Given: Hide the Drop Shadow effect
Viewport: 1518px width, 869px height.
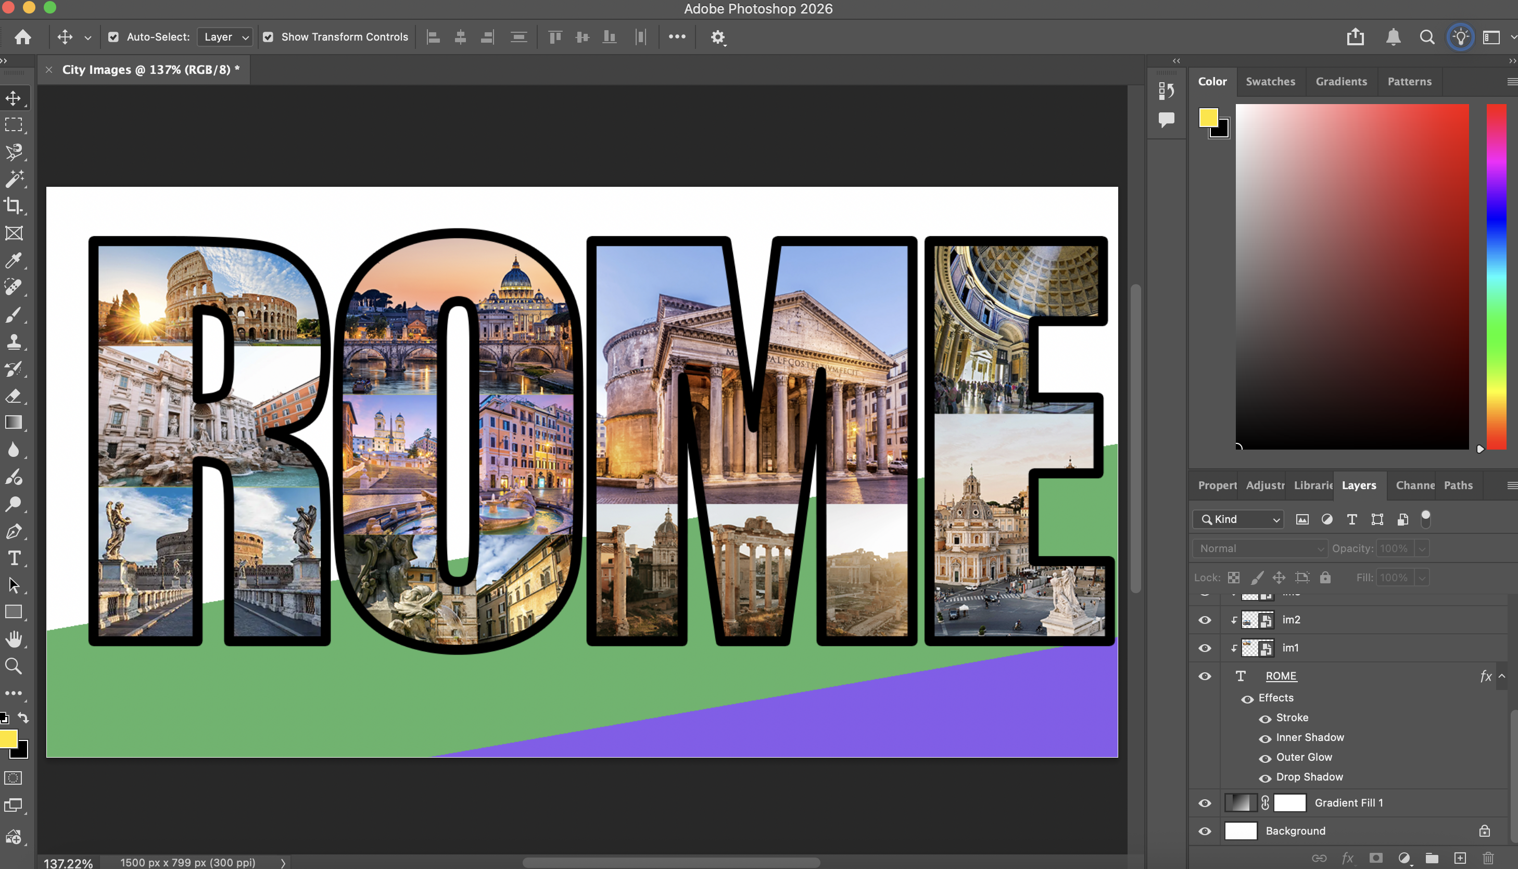Looking at the screenshot, I should 1266,778.
